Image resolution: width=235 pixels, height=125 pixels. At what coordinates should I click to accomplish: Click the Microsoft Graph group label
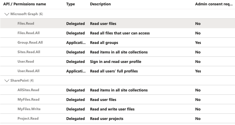24,14
